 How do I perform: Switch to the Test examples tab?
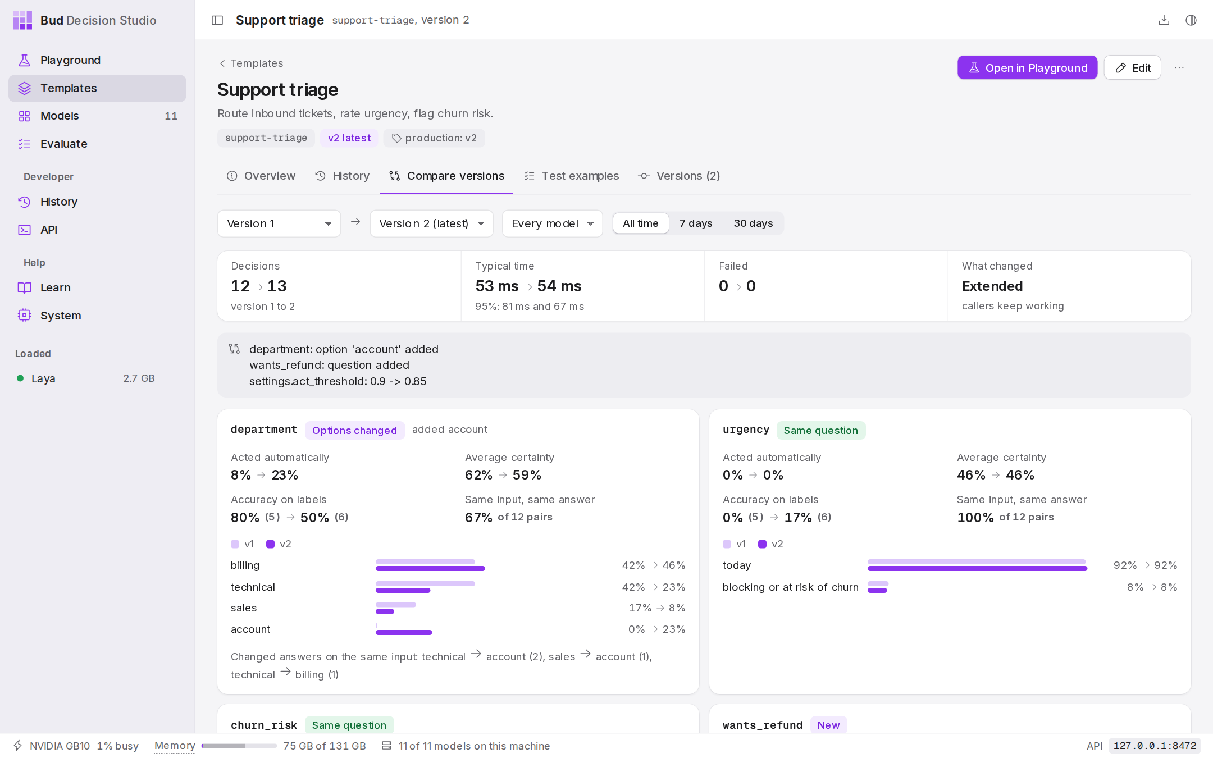click(572, 176)
